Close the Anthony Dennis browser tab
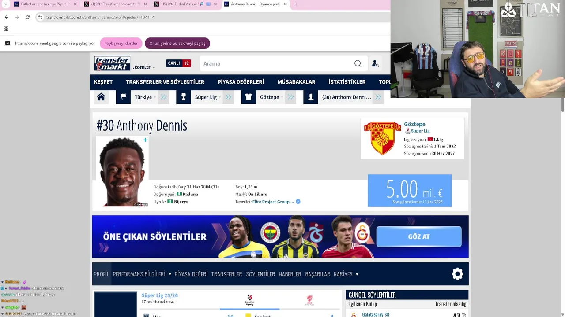The width and height of the screenshot is (565, 317). coord(285,4)
